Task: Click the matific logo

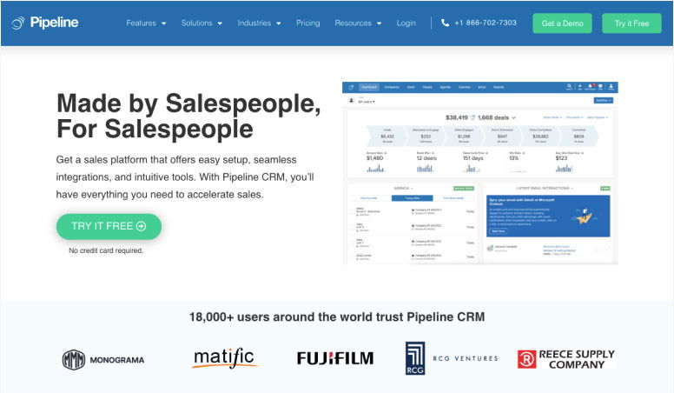Action: [224, 358]
